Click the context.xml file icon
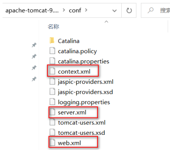Image resolution: width=170 pixels, height=151 pixels. click(52, 71)
